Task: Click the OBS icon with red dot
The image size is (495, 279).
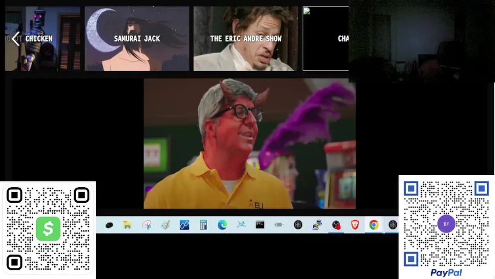Action: [x=336, y=225]
